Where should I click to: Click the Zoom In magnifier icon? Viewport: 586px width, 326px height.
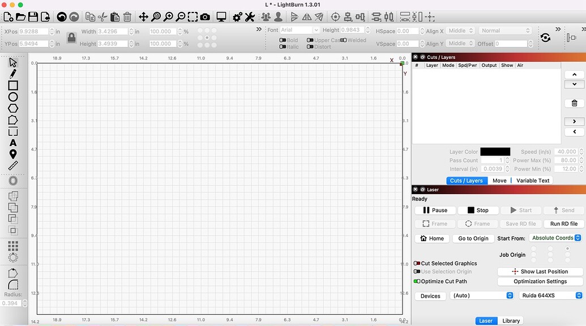click(168, 16)
